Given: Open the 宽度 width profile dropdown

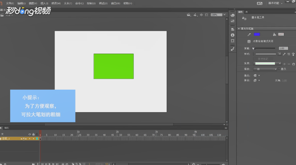Looking at the screenshot, I should point(267,64).
